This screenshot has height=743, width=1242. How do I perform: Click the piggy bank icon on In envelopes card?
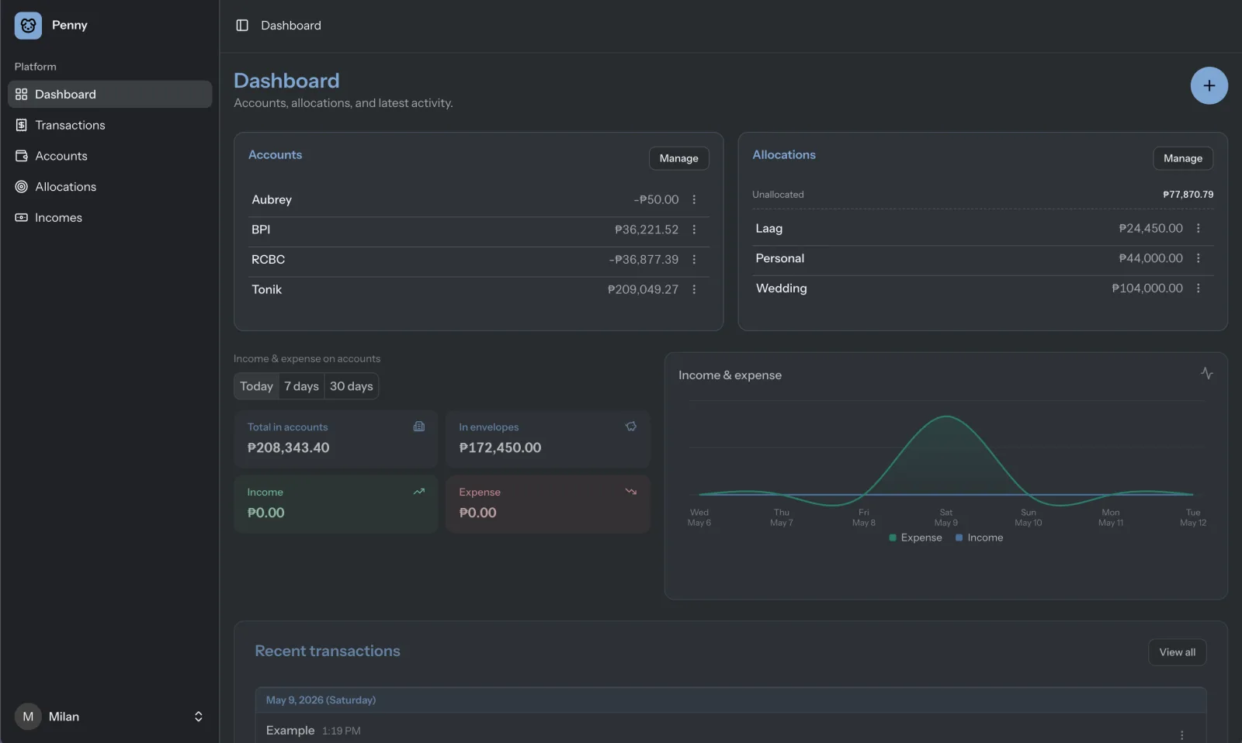coord(631,427)
